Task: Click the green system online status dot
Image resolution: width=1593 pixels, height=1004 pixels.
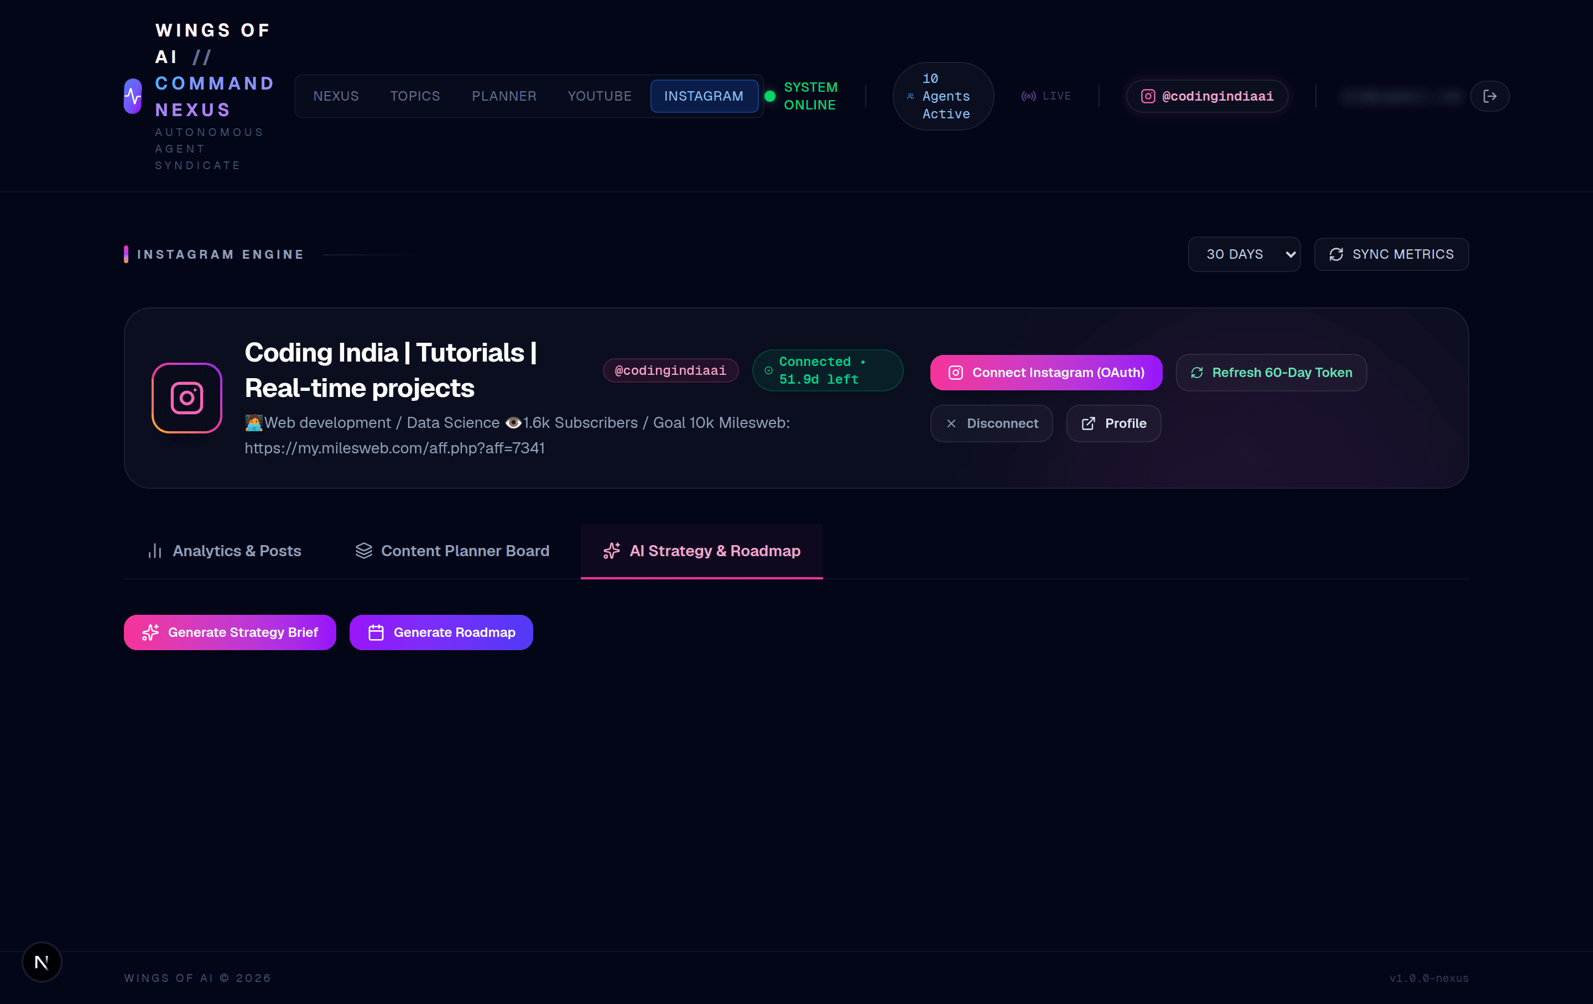Action: click(x=770, y=97)
